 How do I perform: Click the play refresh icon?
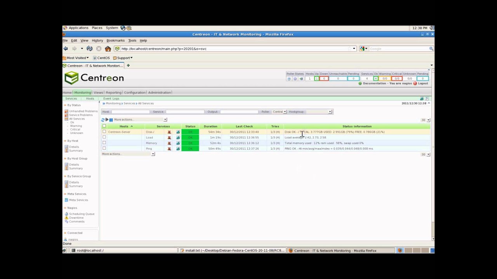[107, 120]
